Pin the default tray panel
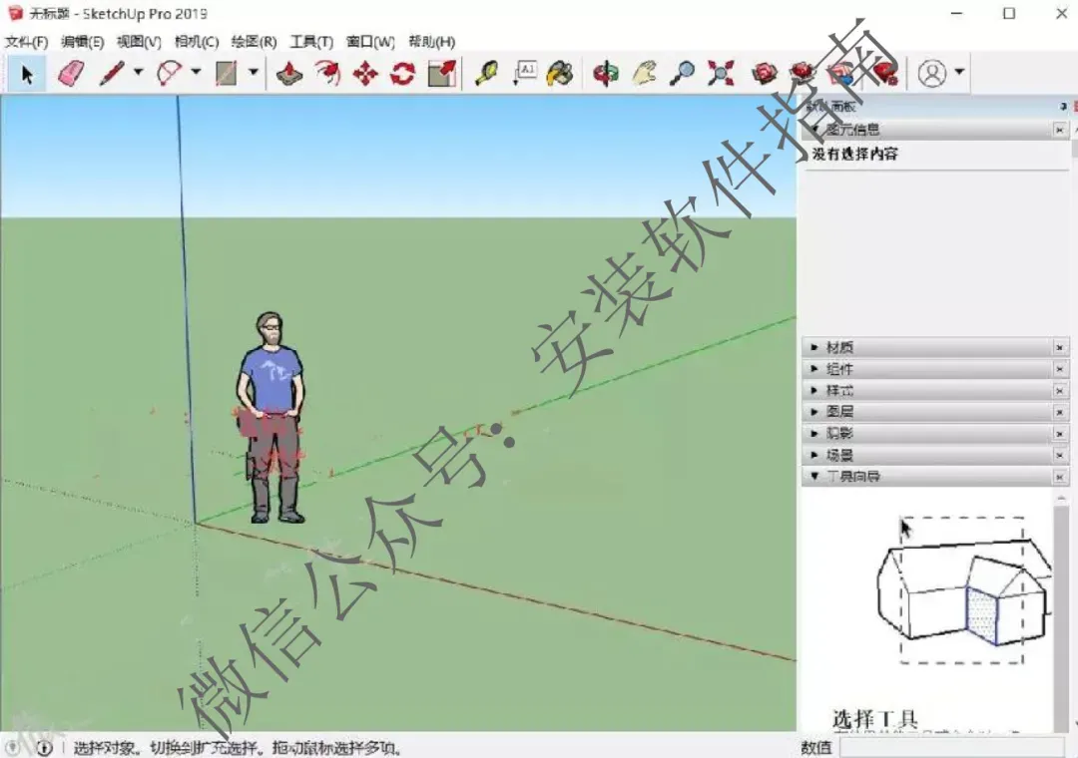The image size is (1078, 758). click(1063, 107)
